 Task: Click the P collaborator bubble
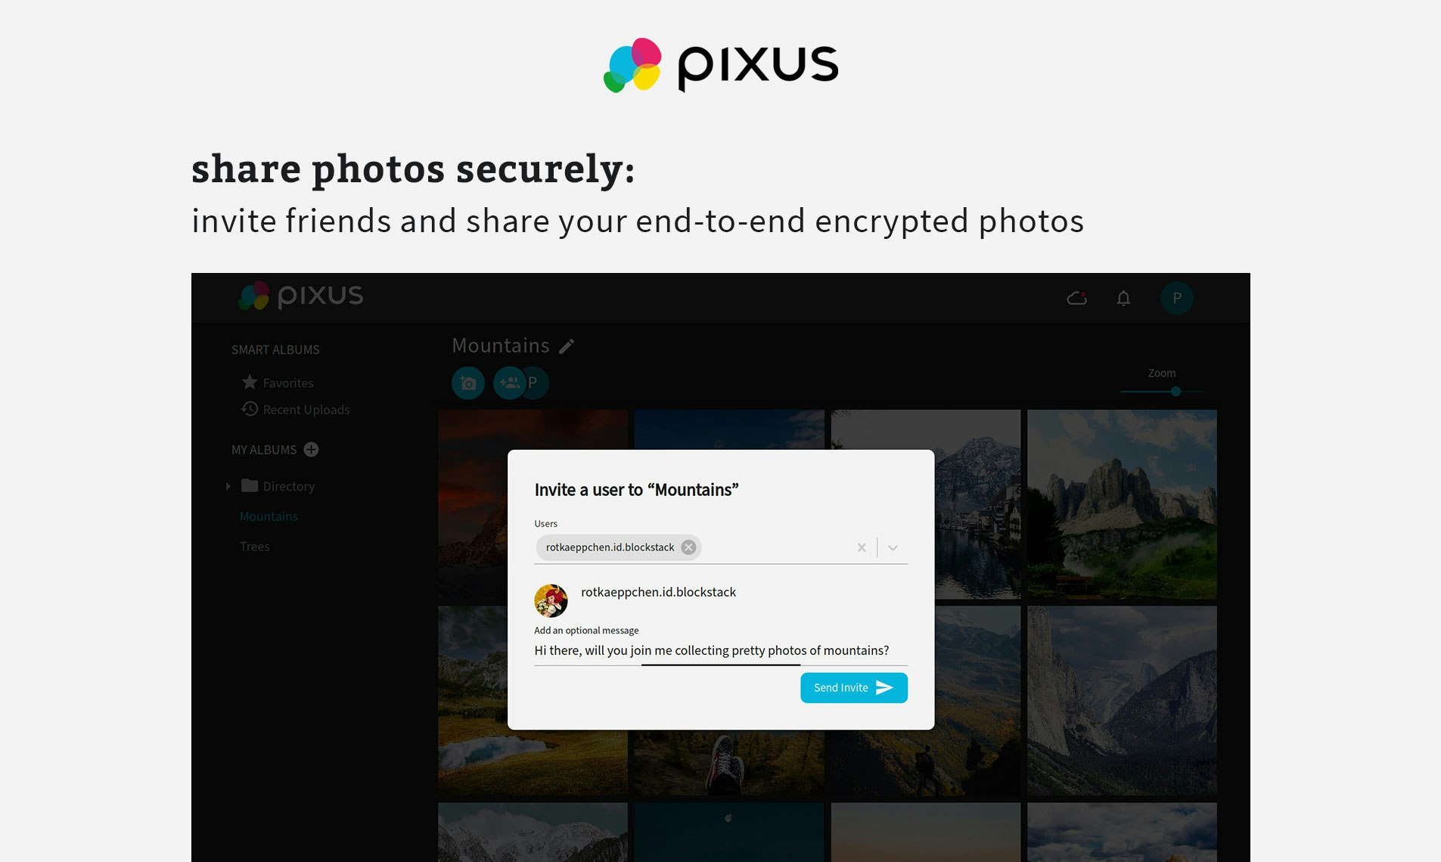click(535, 383)
